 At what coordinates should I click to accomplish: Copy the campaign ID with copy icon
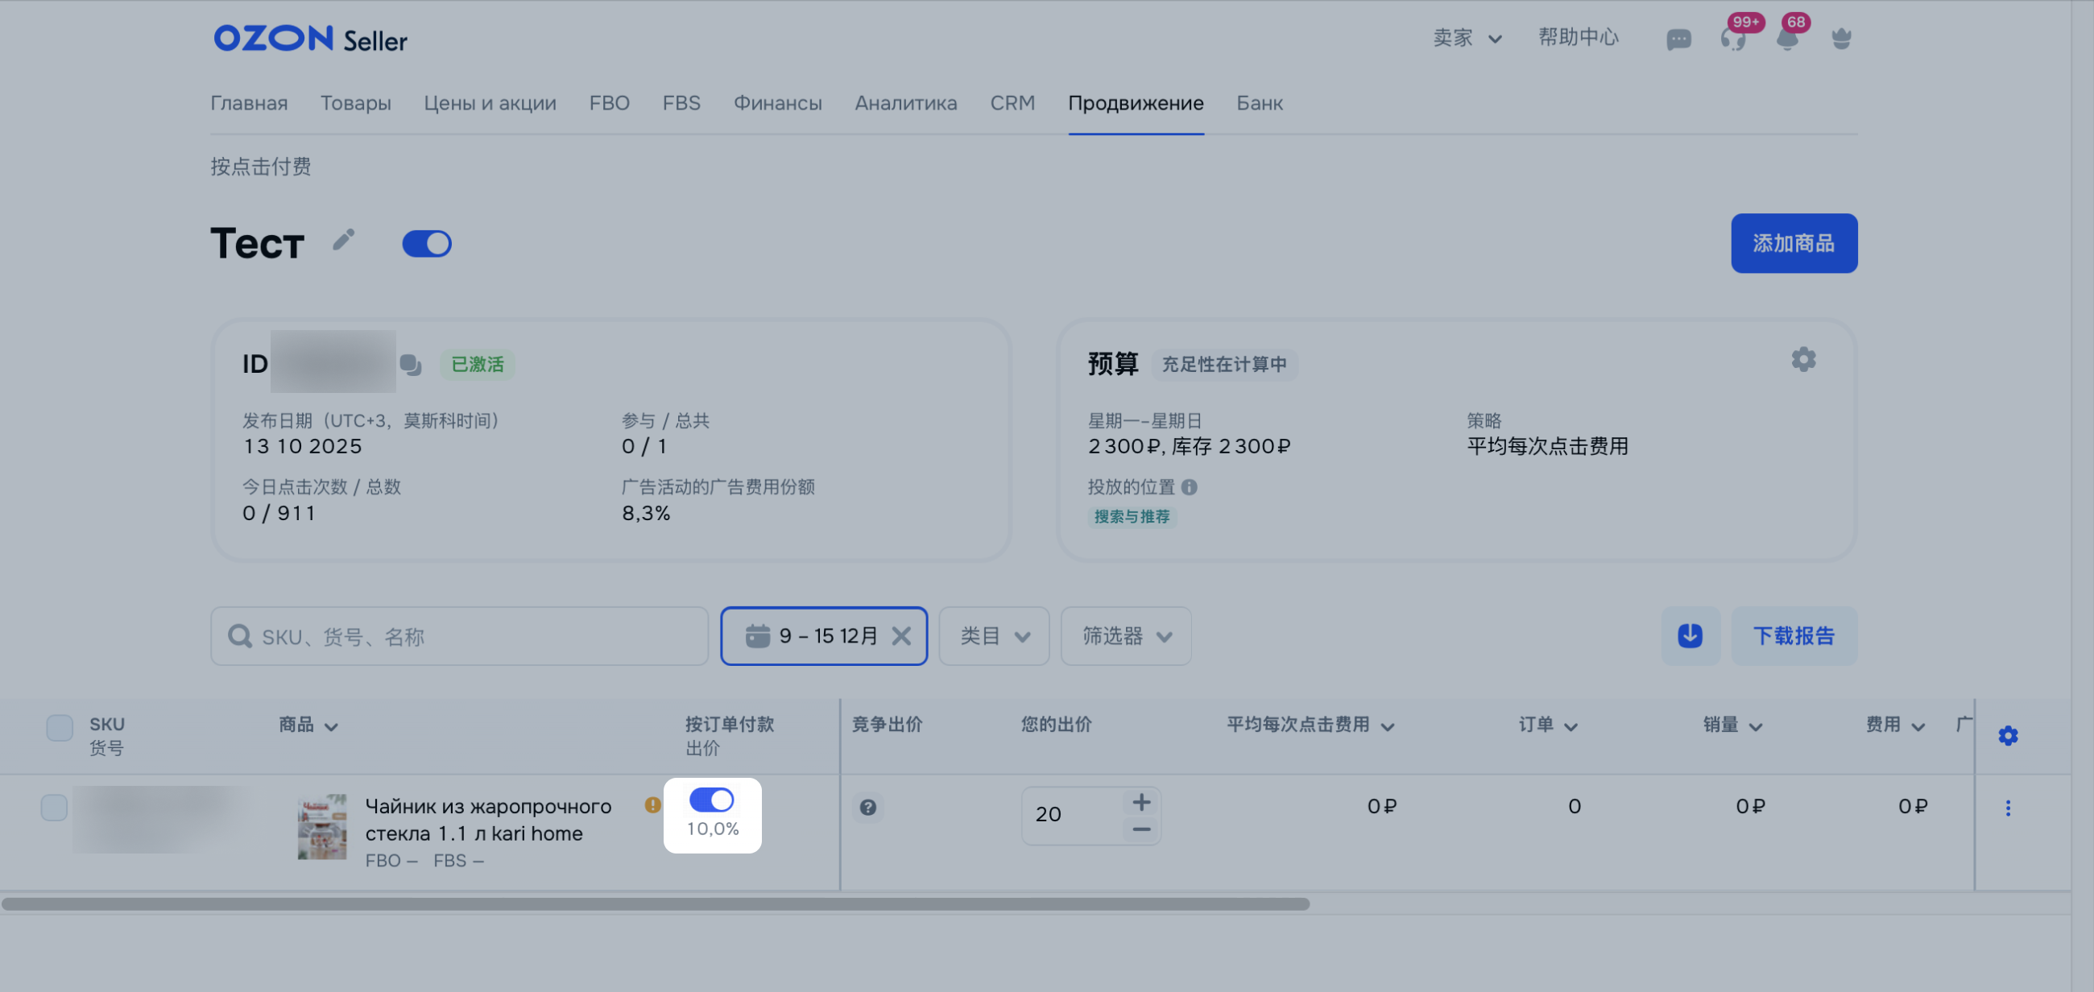411,365
